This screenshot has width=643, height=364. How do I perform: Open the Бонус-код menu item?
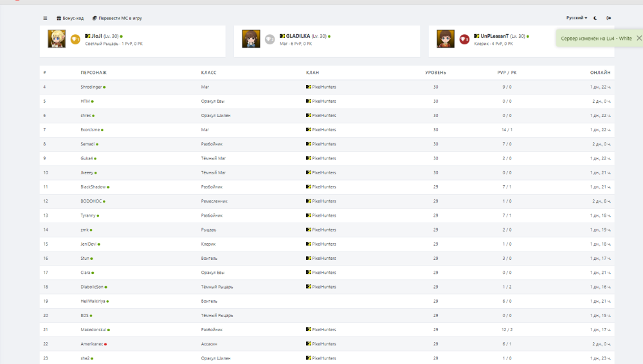tap(70, 18)
